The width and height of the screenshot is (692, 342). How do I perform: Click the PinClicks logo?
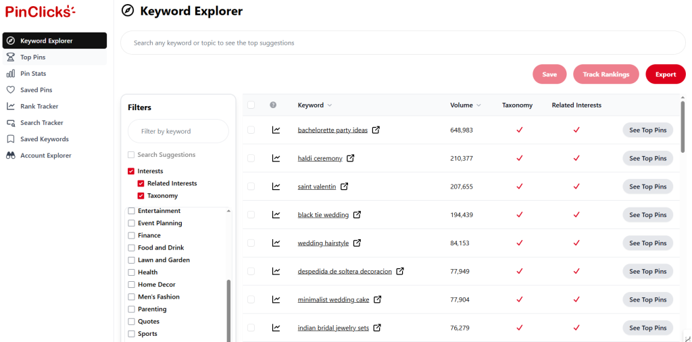[40, 11]
